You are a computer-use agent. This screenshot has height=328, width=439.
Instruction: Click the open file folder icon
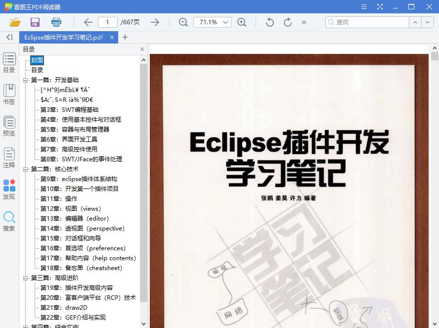15,22
